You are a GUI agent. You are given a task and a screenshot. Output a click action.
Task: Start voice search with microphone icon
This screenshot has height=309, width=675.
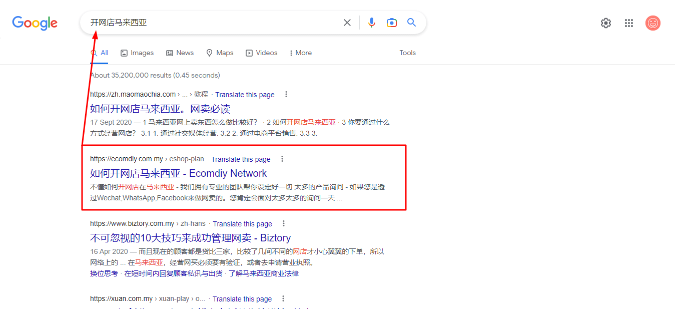371,23
